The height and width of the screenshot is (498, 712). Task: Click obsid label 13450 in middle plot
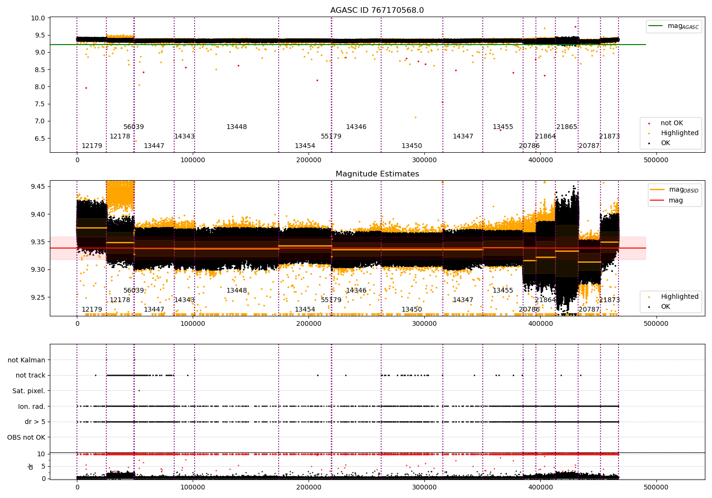(412, 310)
